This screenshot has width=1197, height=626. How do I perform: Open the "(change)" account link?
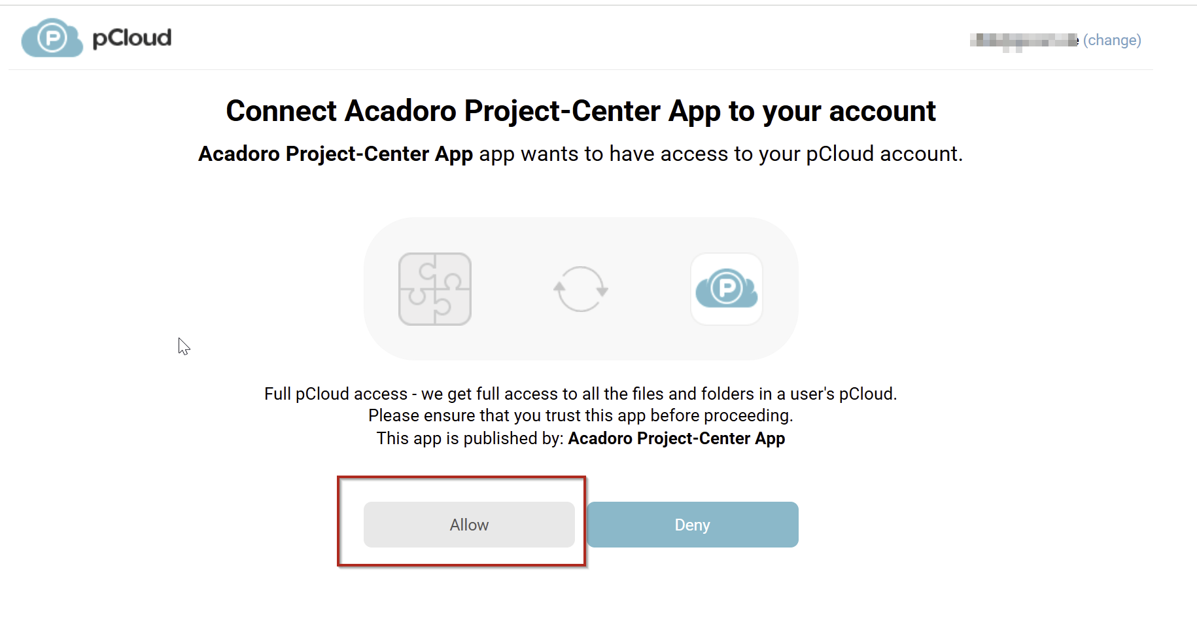click(1112, 41)
